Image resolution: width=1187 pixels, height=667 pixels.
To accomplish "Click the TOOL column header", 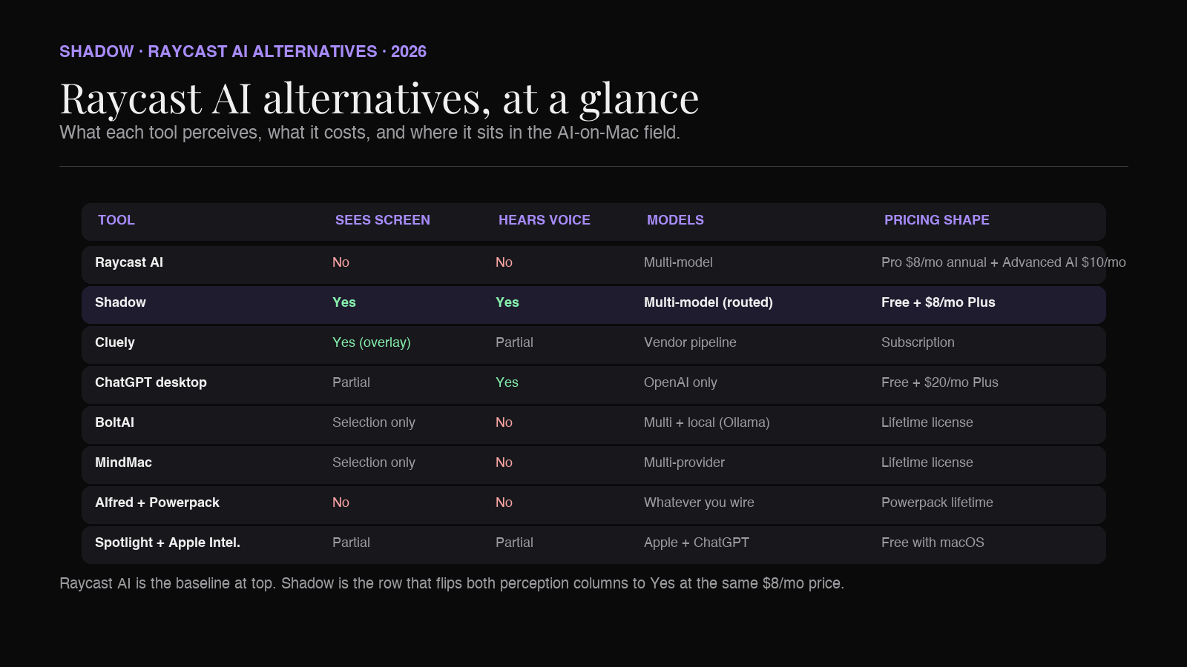I will pyautogui.click(x=116, y=220).
